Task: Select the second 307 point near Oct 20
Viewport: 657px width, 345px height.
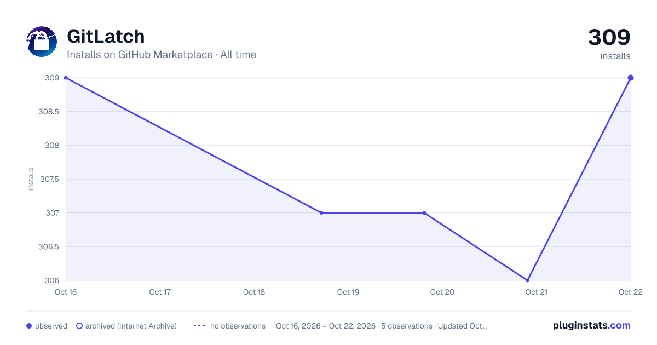Action: click(424, 213)
